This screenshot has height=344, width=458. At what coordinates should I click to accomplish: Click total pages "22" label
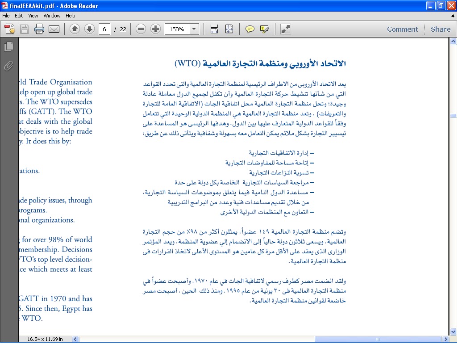pos(123,29)
